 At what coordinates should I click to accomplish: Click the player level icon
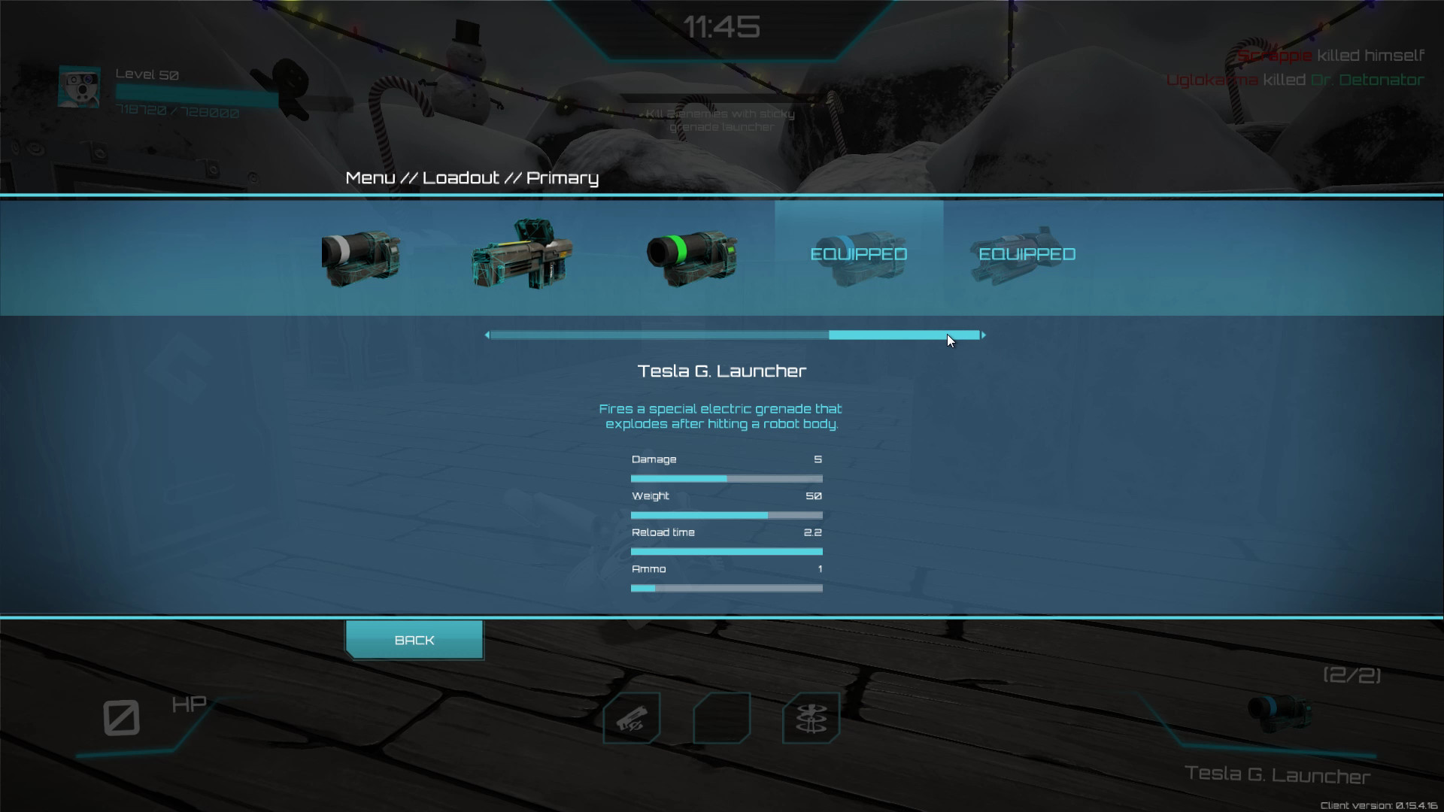pos(79,89)
